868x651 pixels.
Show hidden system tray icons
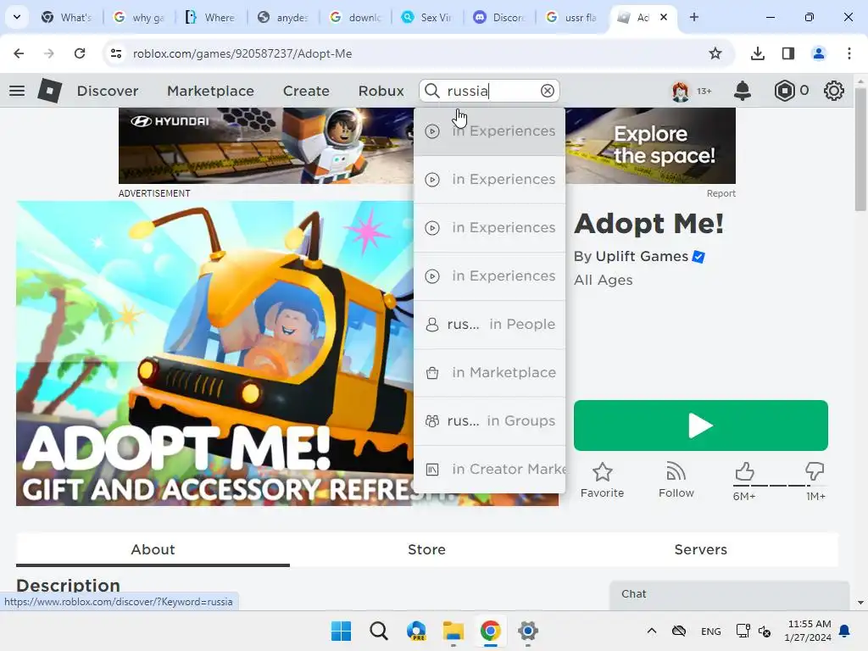[652, 631]
